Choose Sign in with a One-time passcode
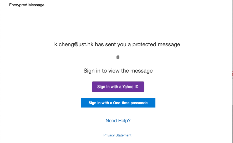Screen dimensions: 233x143 pyautogui.click(x=118, y=103)
